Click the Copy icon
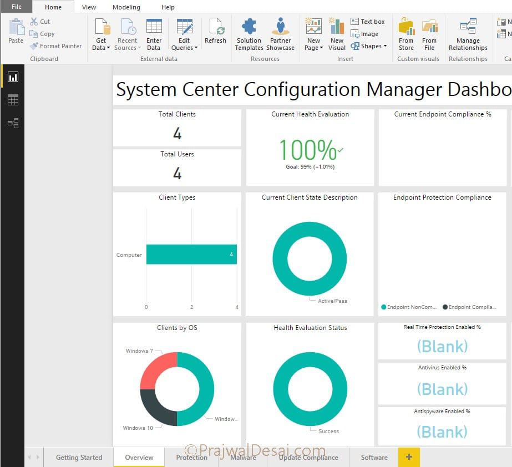512x467 pixels. (33, 34)
